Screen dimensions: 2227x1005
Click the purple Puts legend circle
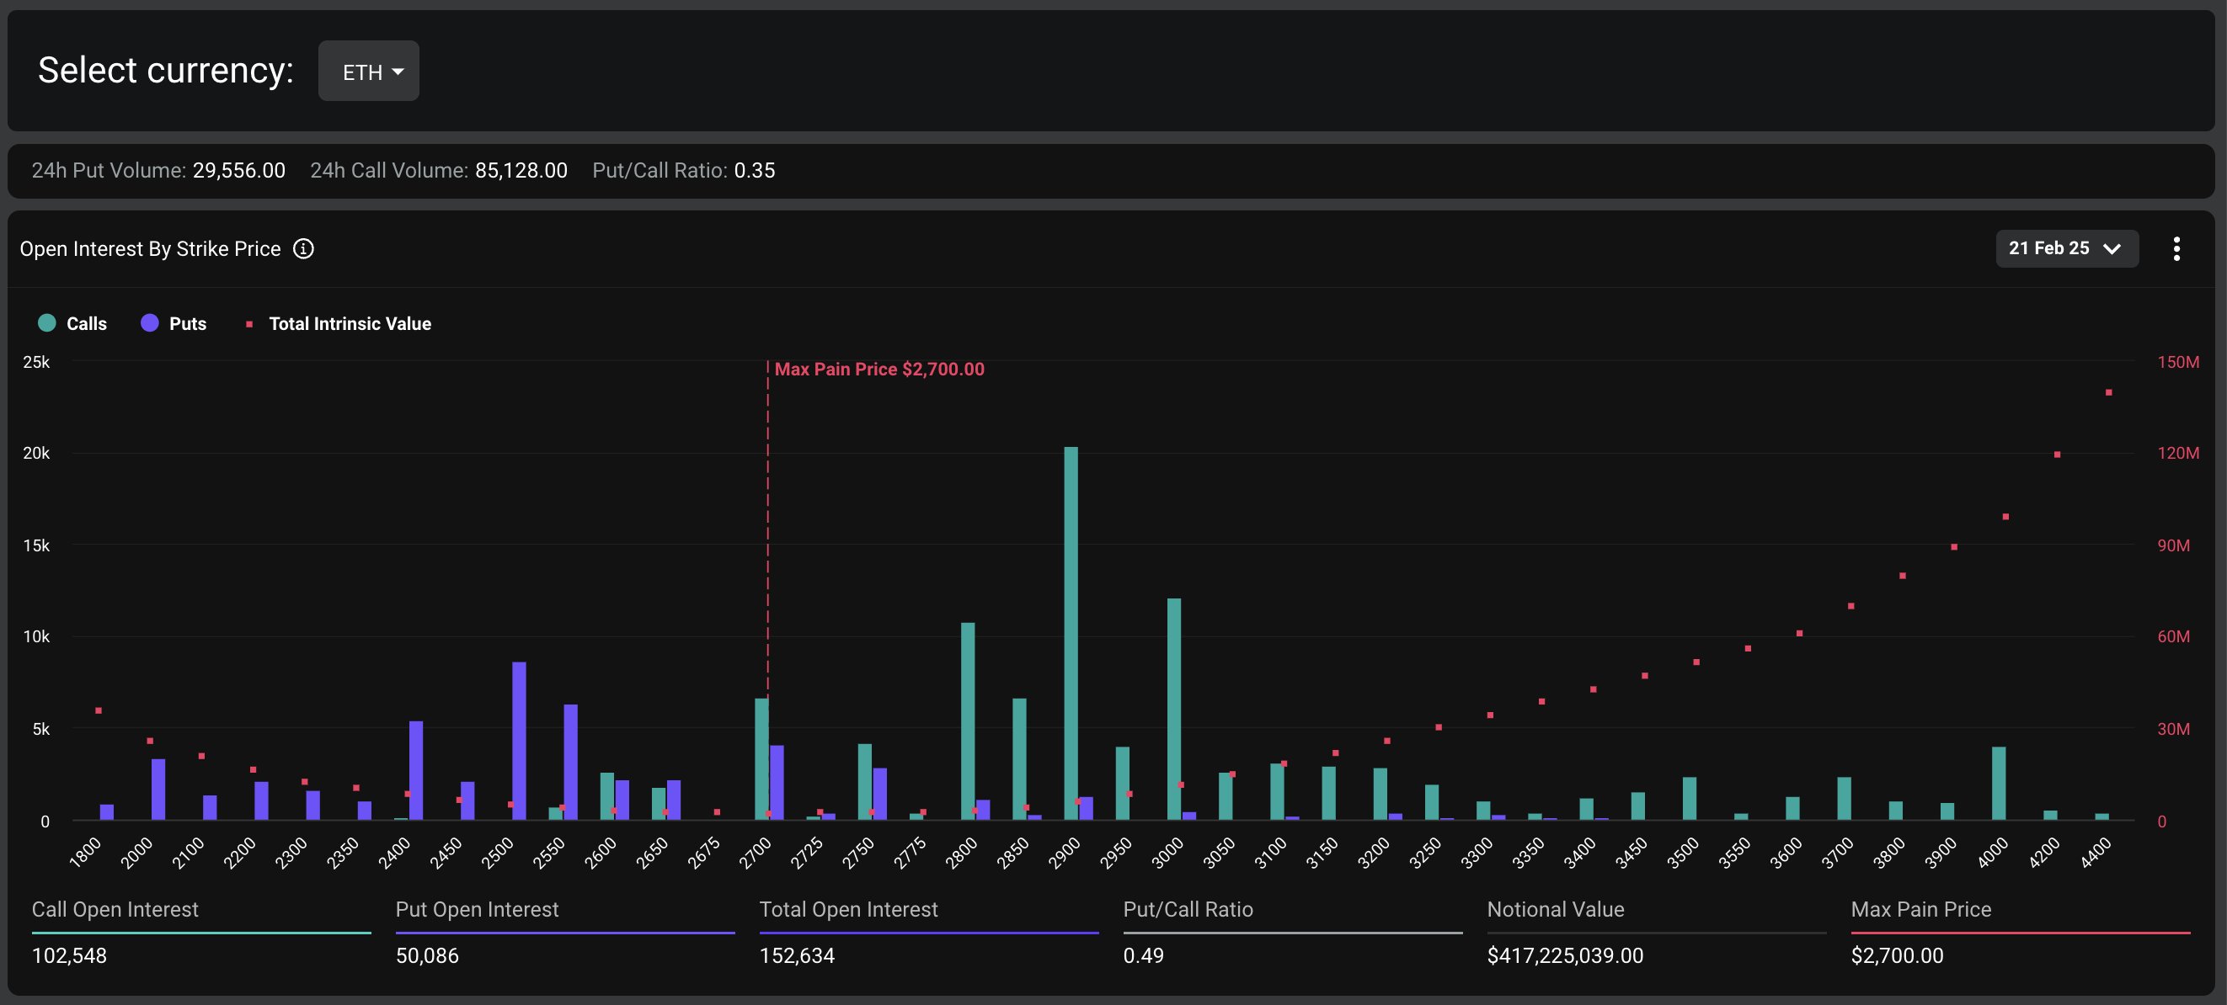[x=150, y=323]
